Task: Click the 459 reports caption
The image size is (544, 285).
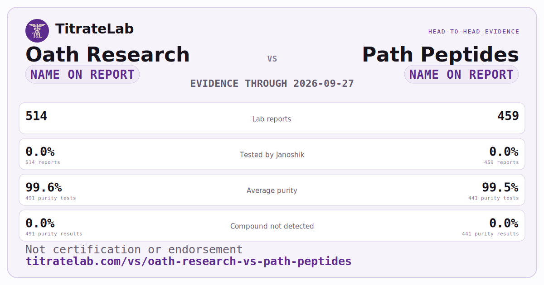Action: [x=501, y=162]
